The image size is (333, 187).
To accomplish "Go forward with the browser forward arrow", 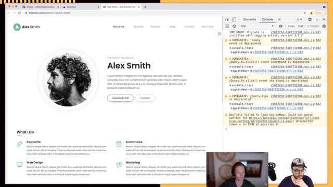I will click(14, 13).
